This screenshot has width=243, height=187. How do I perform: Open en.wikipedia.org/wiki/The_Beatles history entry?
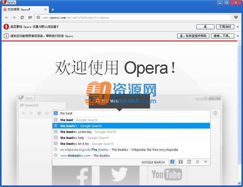click(131, 150)
